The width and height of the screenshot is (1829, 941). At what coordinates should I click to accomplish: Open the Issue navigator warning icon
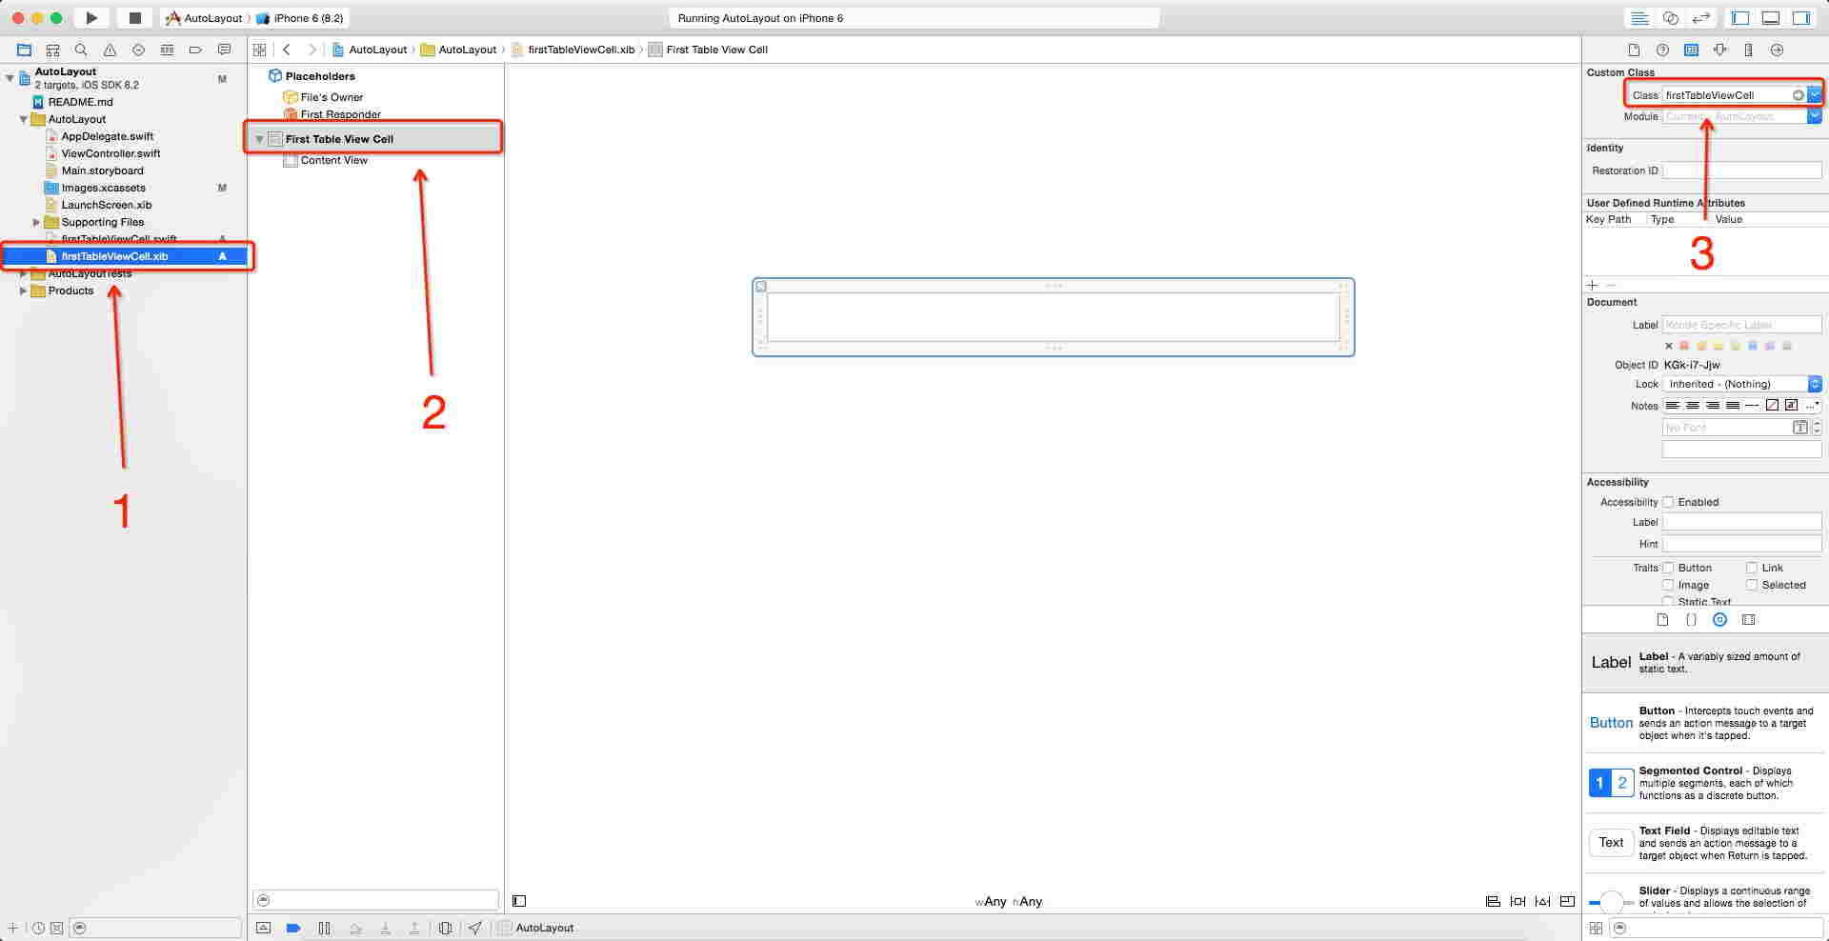[x=110, y=50]
